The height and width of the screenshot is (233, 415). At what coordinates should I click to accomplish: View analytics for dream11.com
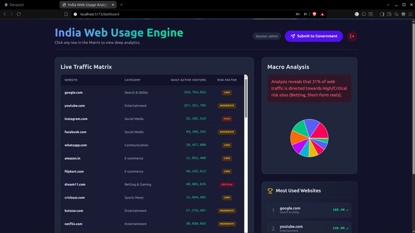coord(152,184)
